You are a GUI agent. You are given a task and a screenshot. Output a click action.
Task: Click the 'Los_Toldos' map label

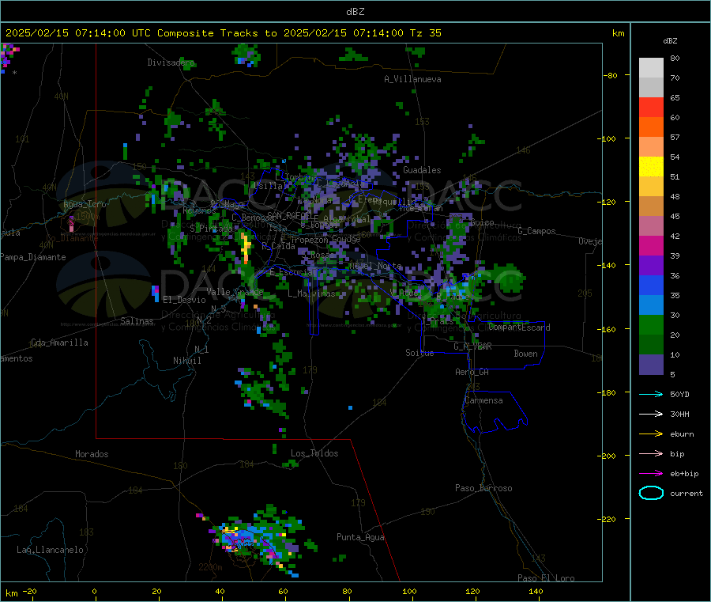[314, 453]
